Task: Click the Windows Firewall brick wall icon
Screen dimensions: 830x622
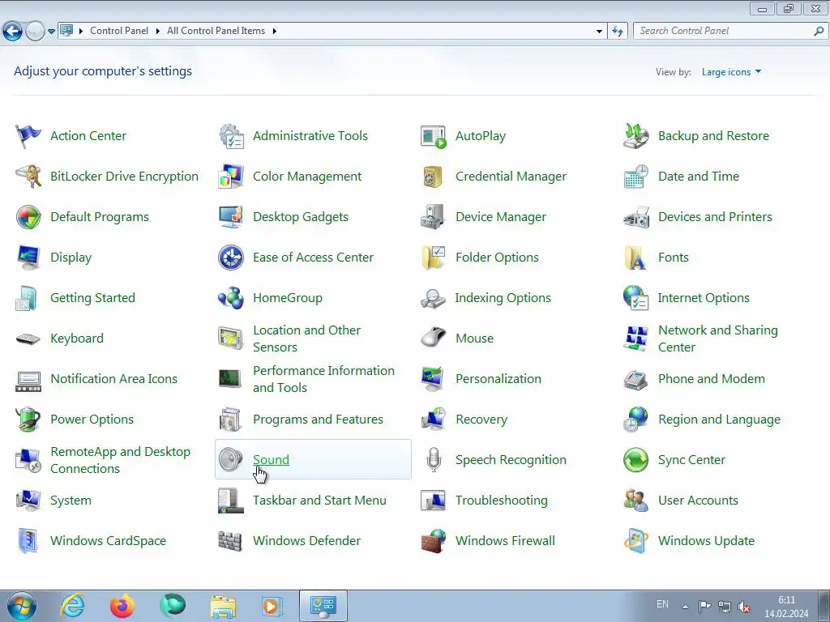Action: 434,541
